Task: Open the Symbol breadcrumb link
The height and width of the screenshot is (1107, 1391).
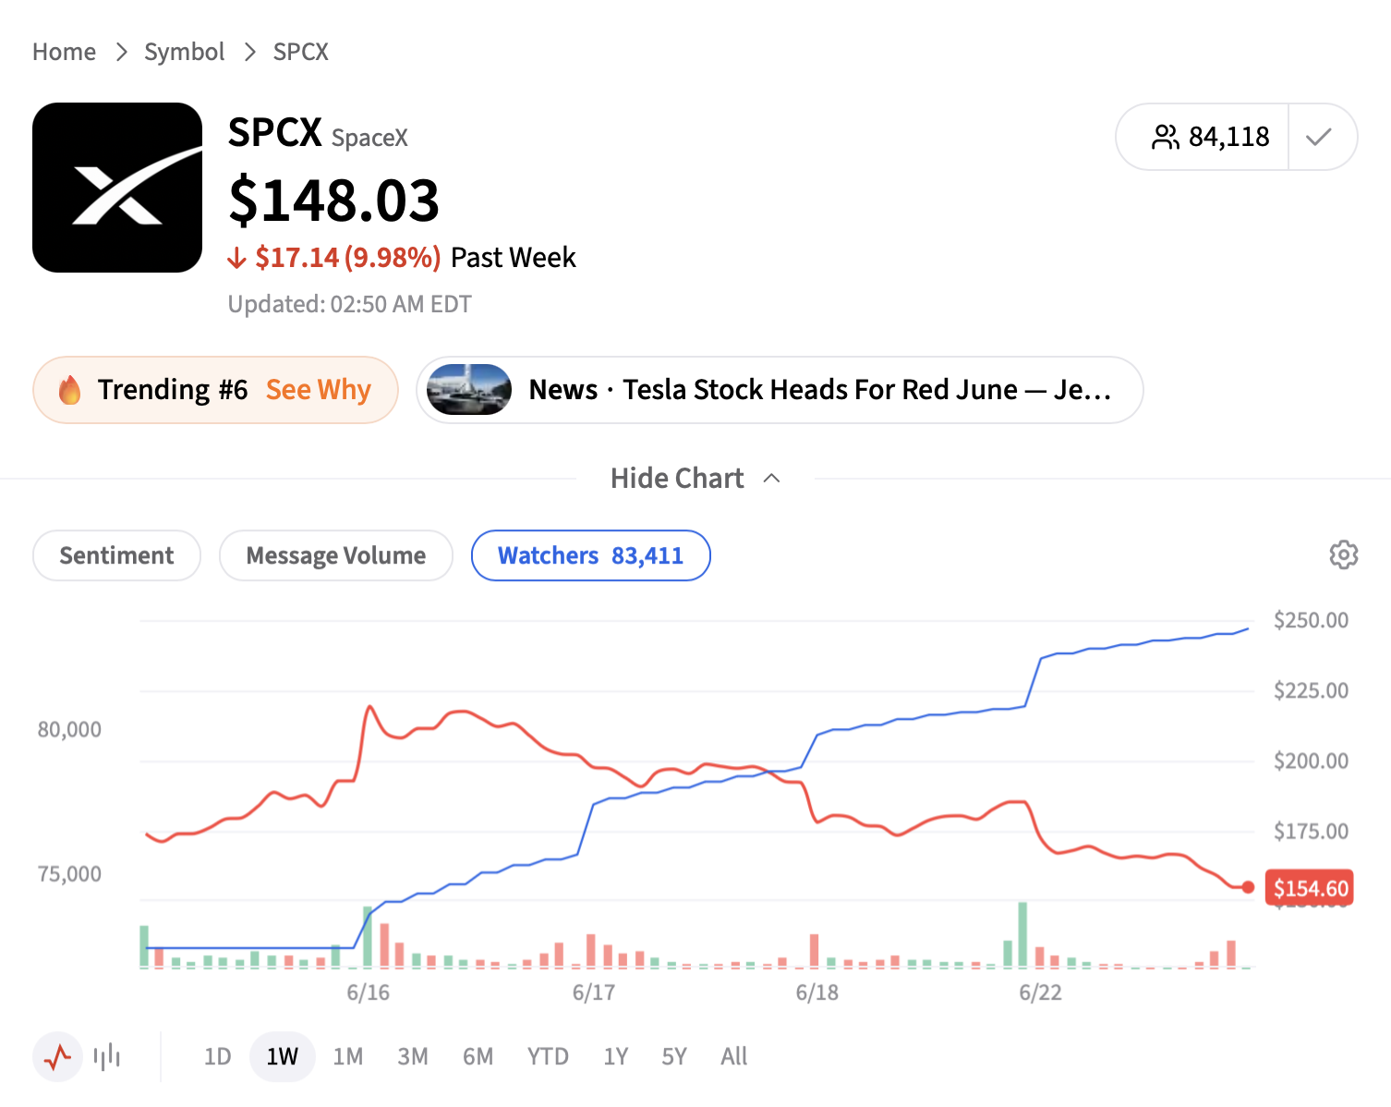Action: (x=184, y=52)
